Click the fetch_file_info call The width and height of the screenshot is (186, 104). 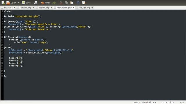[x=44, y=53]
